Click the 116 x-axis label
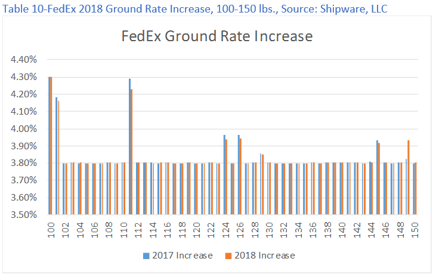The width and height of the screenshot is (436, 280). point(168,230)
